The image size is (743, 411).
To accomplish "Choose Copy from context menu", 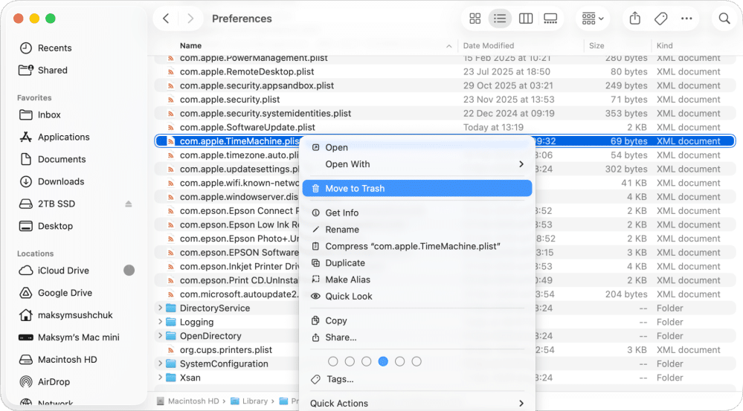I will (x=417, y=320).
